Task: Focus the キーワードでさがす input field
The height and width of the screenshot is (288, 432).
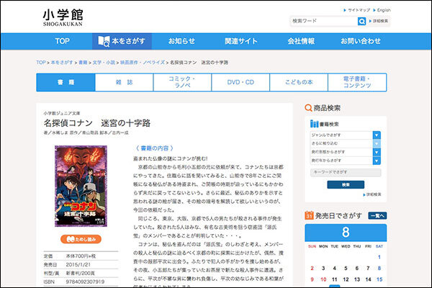Action: 346,172
